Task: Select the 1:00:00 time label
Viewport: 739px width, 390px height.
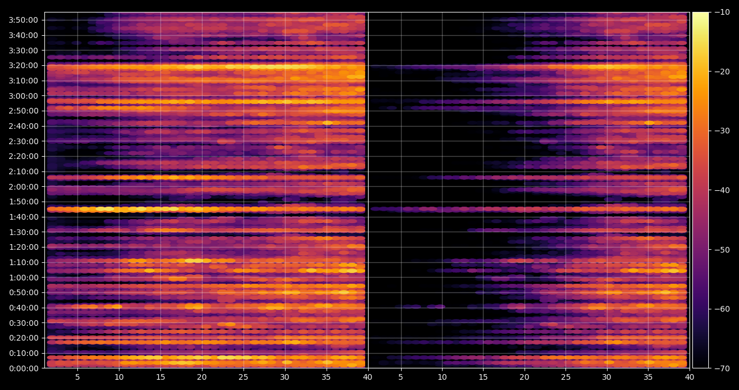Action: tap(24, 277)
